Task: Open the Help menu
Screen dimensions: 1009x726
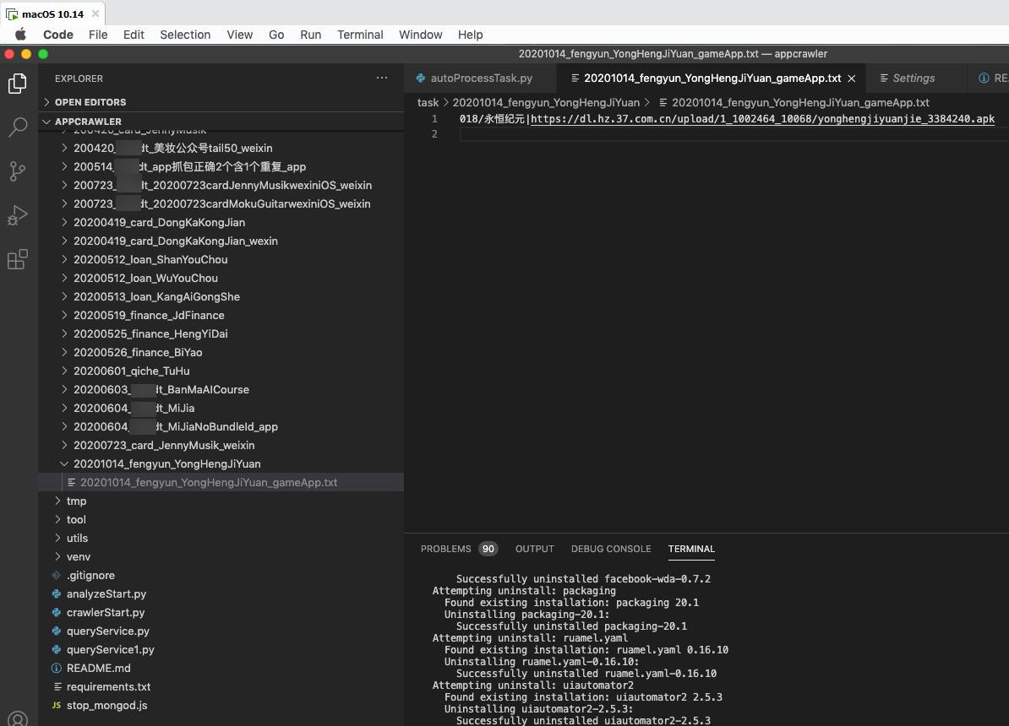Action: [471, 34]
